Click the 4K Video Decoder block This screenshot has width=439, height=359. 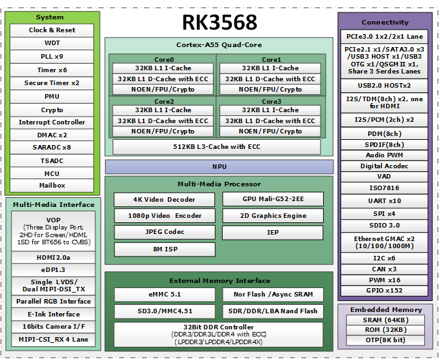click(x=163, y=200)
